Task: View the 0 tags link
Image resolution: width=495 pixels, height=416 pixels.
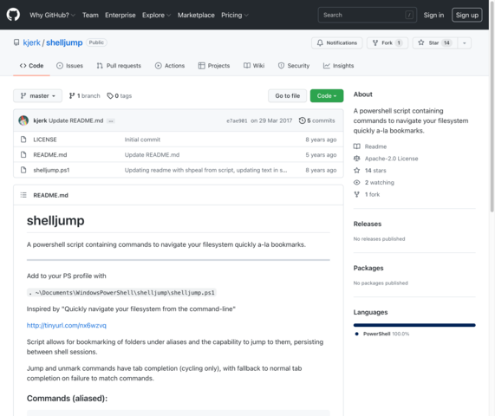Action: tap(120, 95)
